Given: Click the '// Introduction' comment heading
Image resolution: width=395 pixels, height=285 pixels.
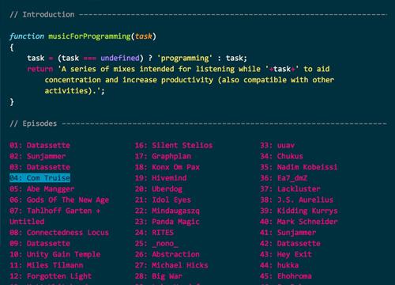Looking at the screenshot, I should click(x=42, y=14).
